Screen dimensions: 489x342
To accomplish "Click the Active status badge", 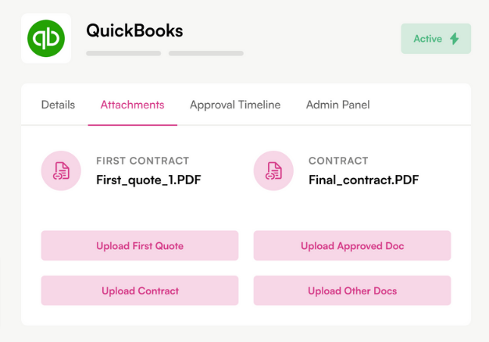I will point(436,39).
